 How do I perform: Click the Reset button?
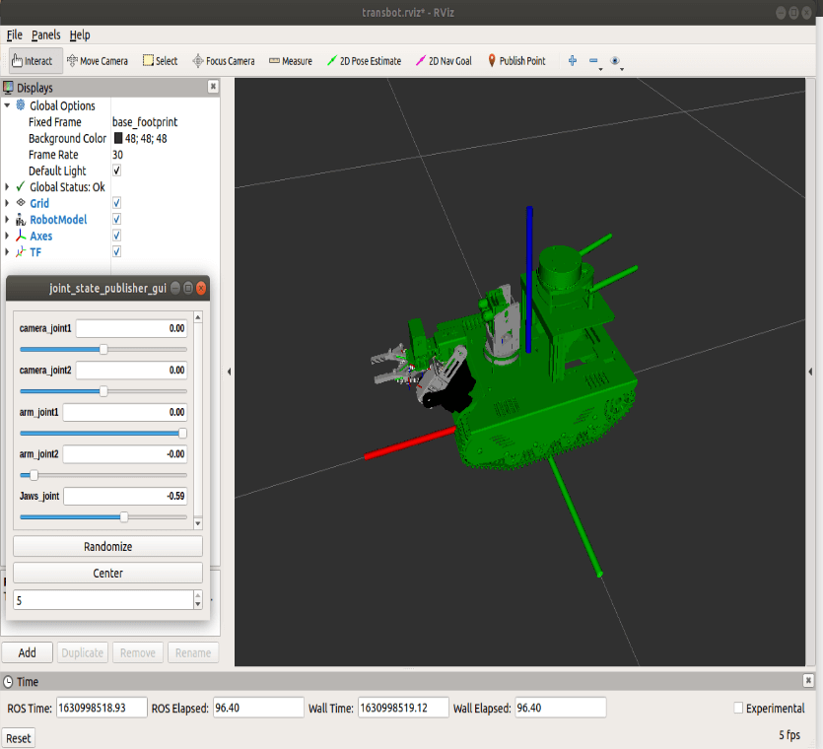click(x=19, y=738)
